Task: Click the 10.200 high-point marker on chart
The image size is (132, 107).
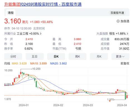Action: click(36, 69)
